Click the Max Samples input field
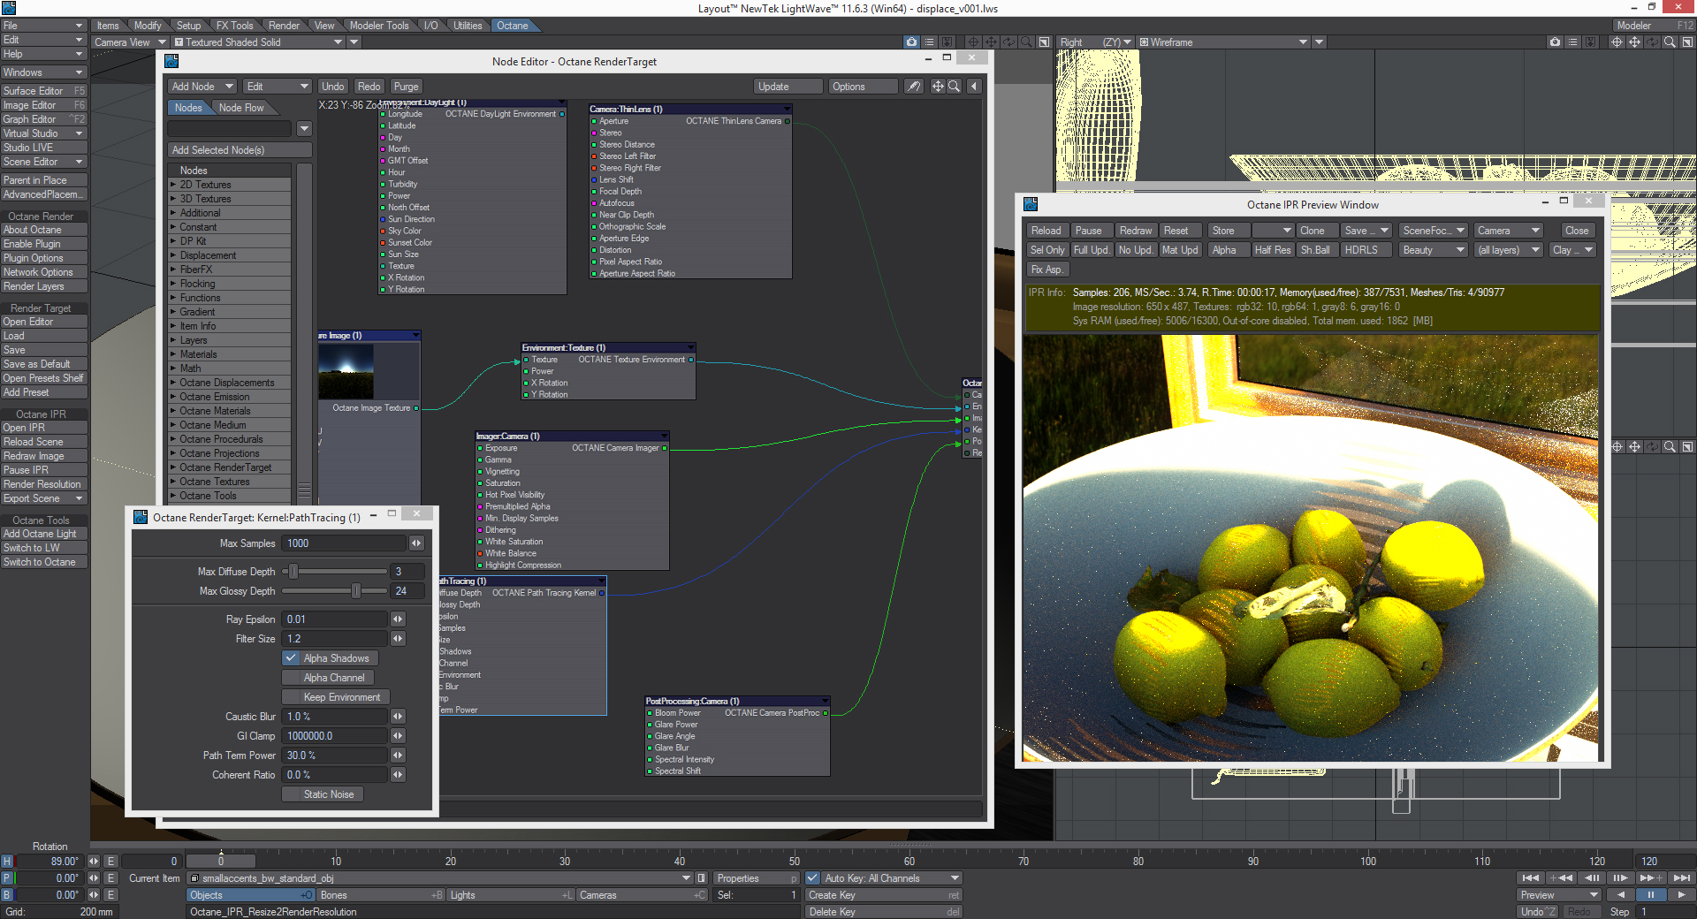The width and height of the screenshot is (1697, 919). [344, 543]
